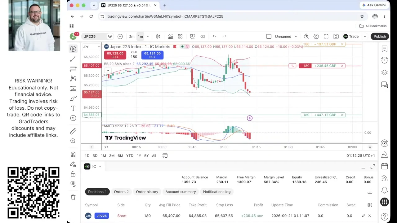Screen dimensions: 397x223
Task: Cancel the 64,885.03 take profit line
Action: point(342,115)
